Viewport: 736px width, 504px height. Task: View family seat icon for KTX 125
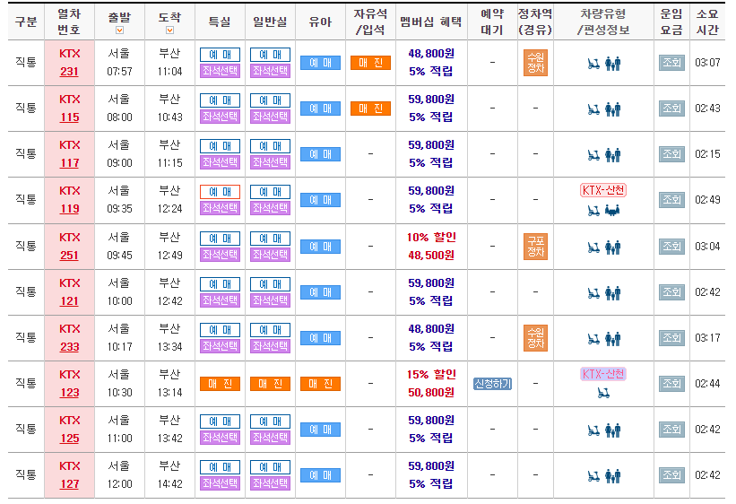pos(613,430)
